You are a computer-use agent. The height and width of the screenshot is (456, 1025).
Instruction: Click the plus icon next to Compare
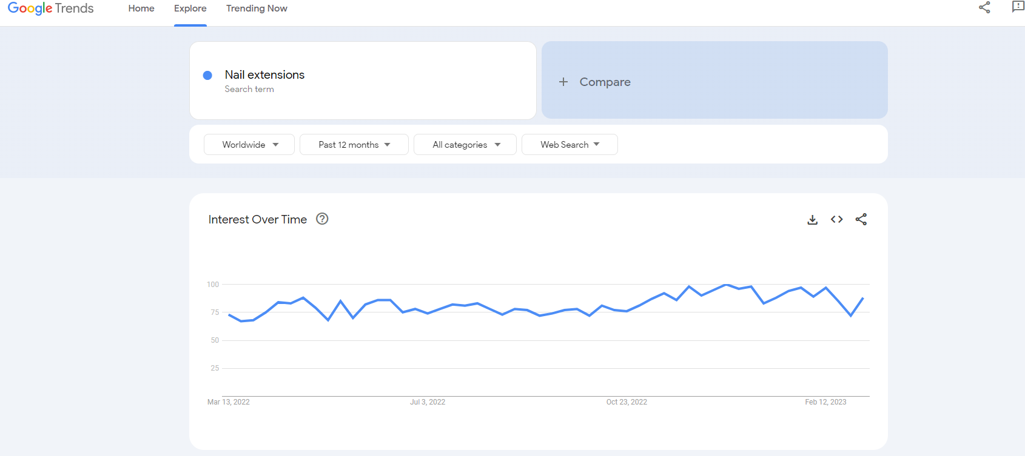pos(563,82)
